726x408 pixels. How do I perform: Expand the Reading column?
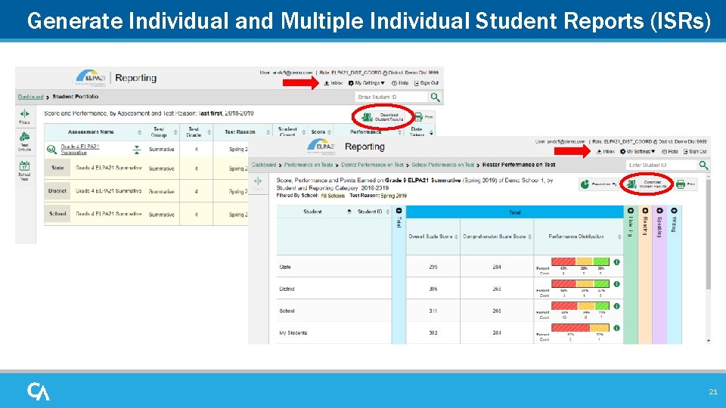[x=645, y=211]
